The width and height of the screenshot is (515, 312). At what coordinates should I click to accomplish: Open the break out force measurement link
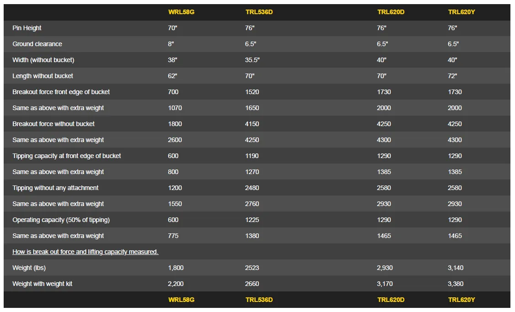[86, 252]
